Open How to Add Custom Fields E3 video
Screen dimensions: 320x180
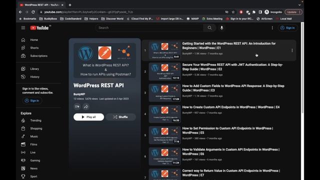pyautogui.click(x=233, y=88)
